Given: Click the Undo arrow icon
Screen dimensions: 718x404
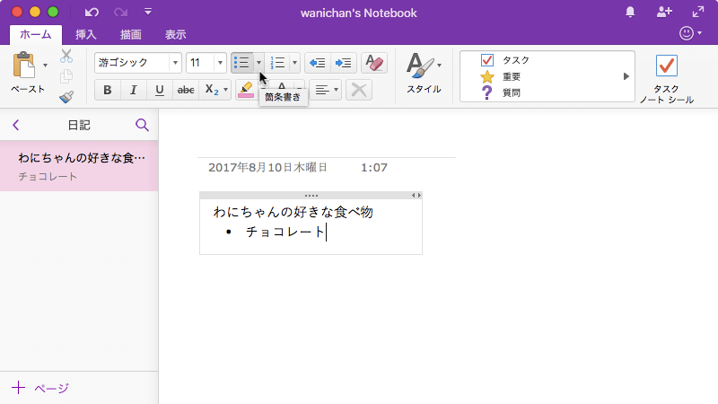Looking at the screenshot, I should 92,12.
